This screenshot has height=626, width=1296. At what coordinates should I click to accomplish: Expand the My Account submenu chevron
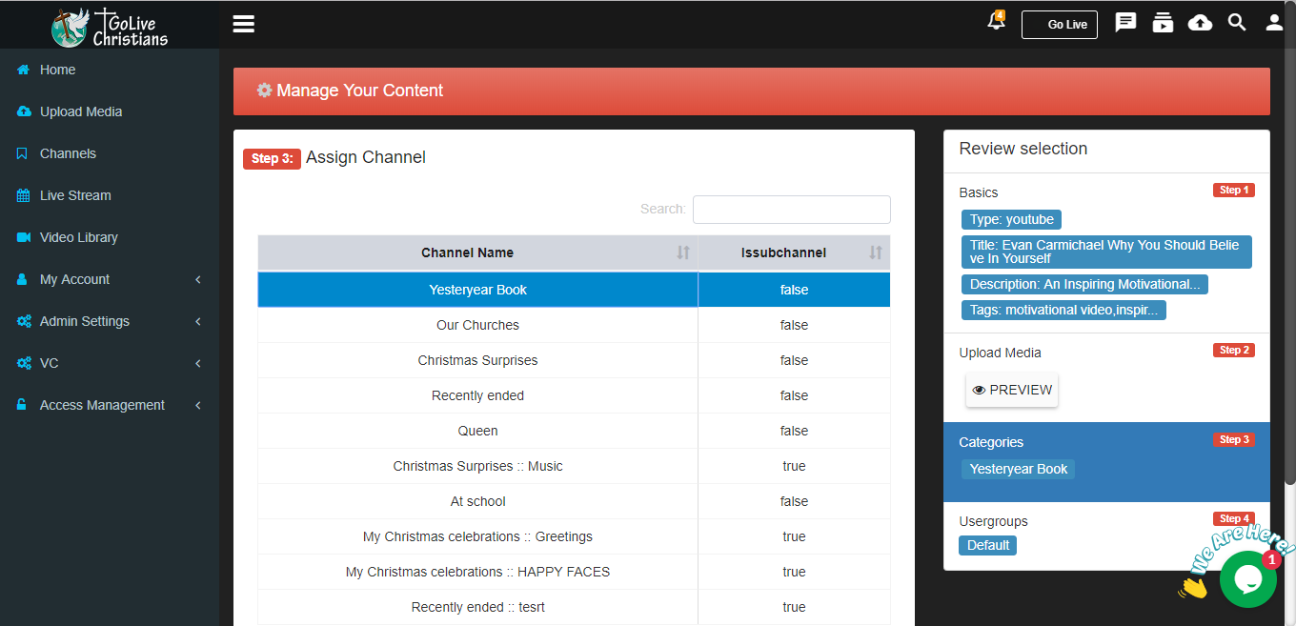click(x=198, y=279)
